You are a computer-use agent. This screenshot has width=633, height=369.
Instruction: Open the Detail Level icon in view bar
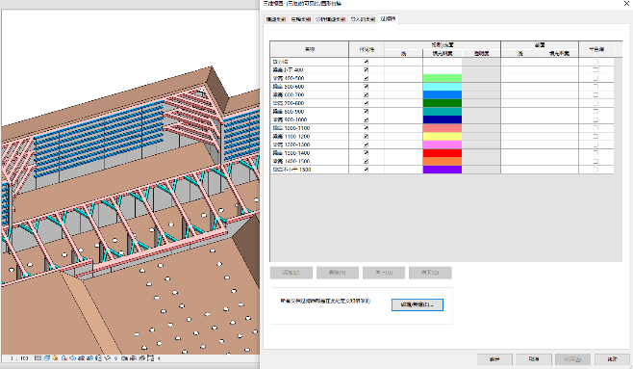[x=38, y=358]
